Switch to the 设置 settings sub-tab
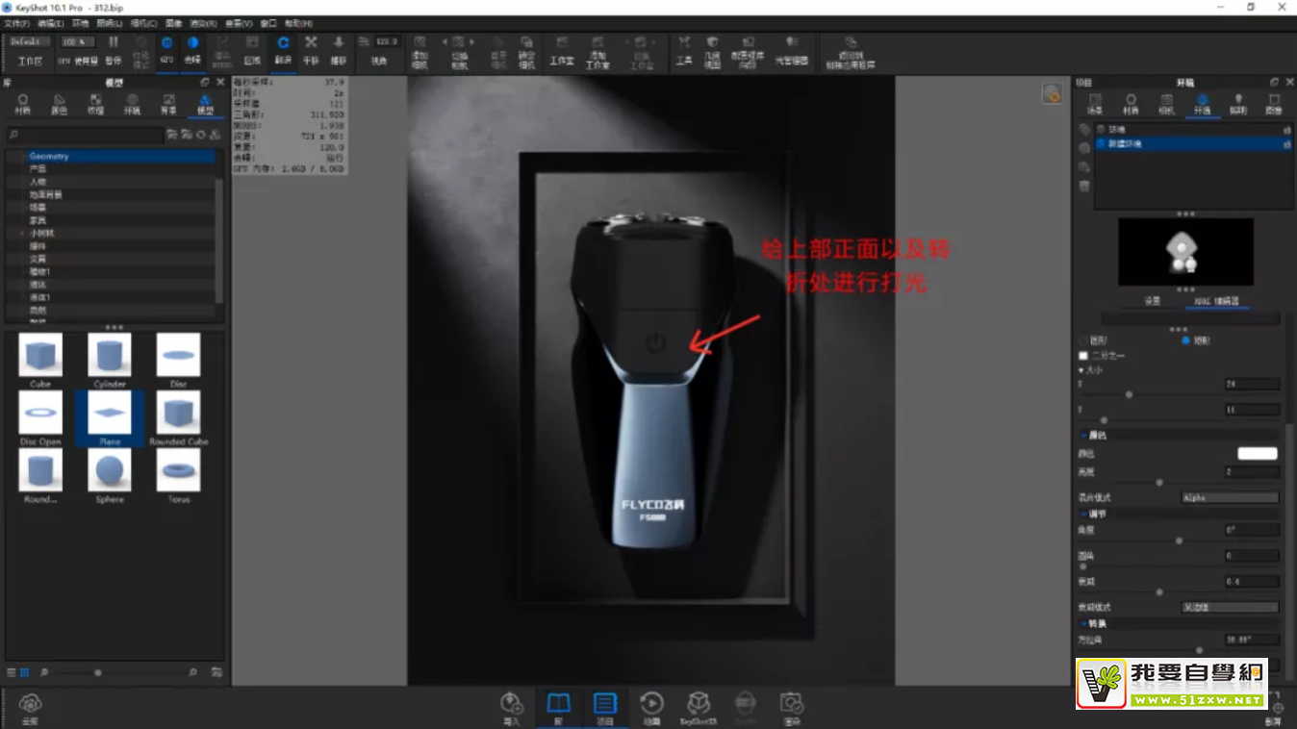Viewport: 1297px width, 729px height. 1152,301
